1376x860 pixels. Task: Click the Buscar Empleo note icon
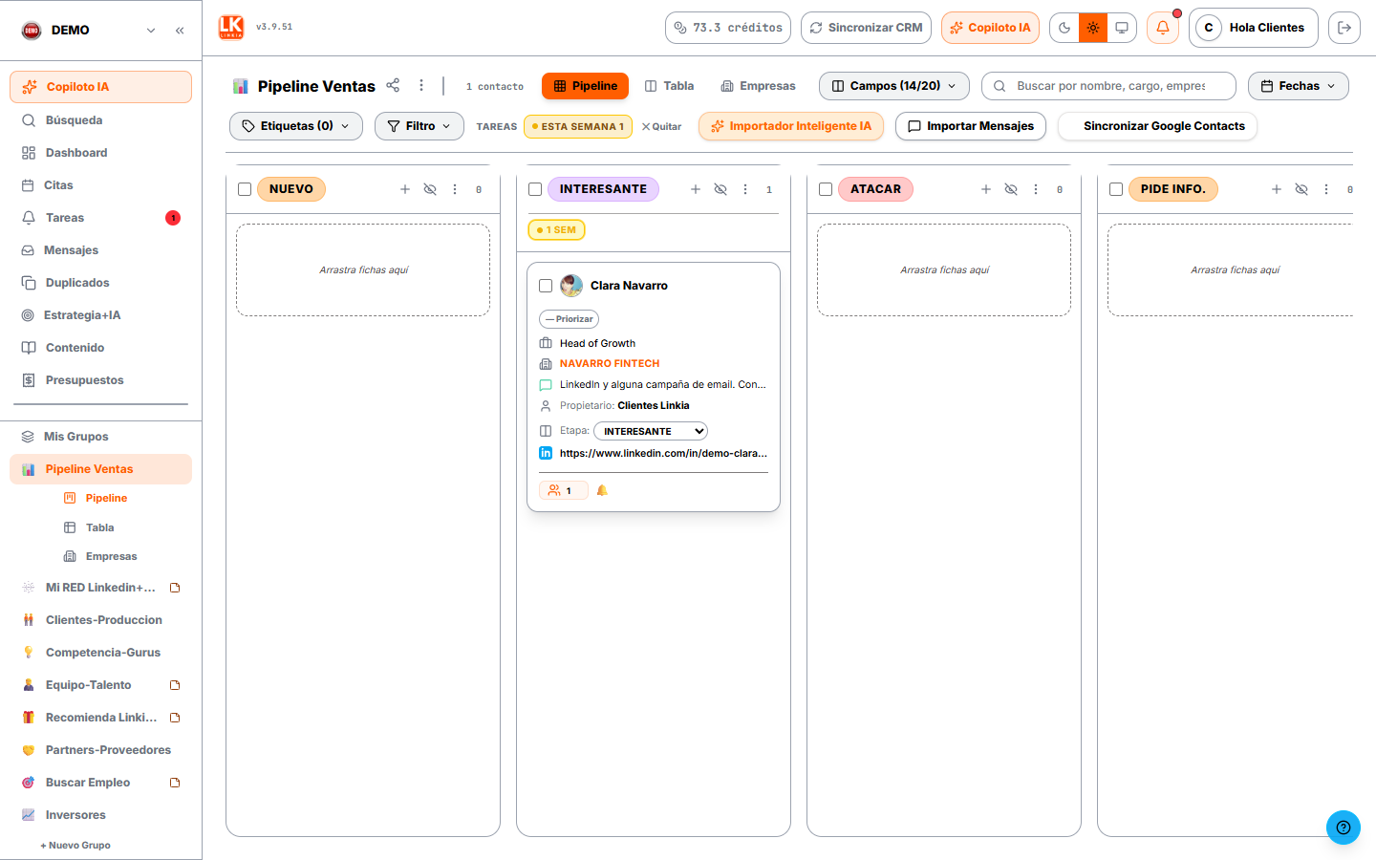click(x=175, y=783)
